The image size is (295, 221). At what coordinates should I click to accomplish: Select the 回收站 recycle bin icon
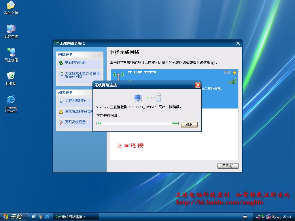coord(11,78)
